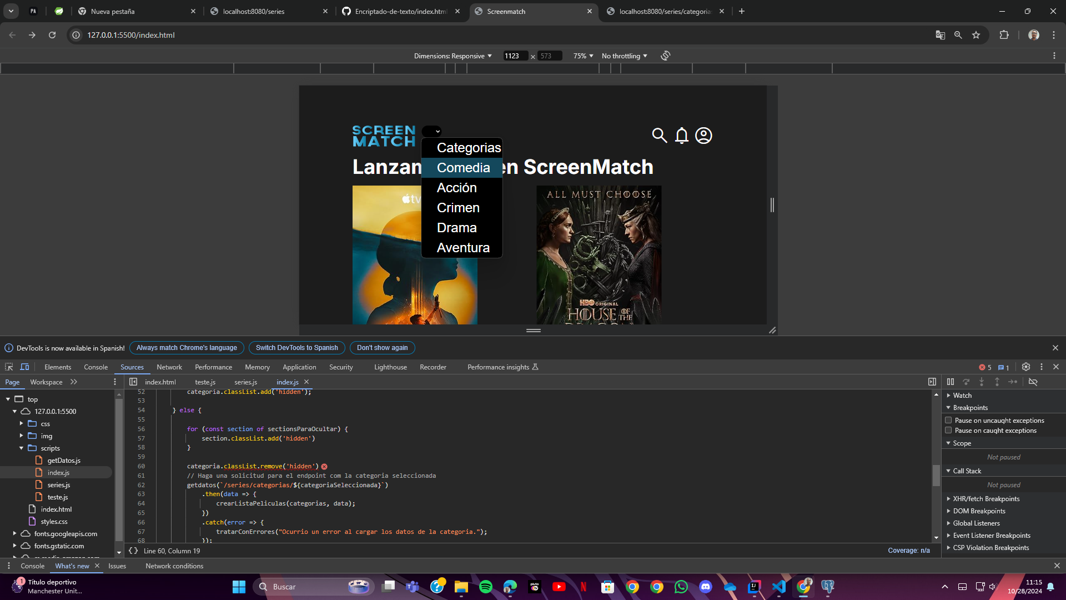This screenshot has height=600, width=1066.
Task: Select Comedia in the category list
Action: click(462, 168)
